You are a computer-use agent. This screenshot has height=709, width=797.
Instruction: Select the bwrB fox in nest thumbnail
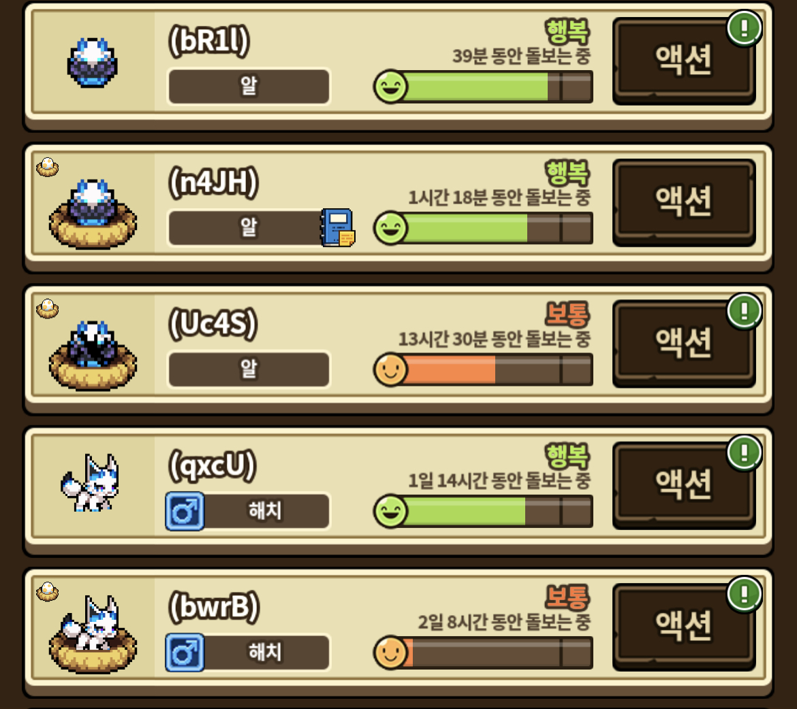click(x=93, y=634)
